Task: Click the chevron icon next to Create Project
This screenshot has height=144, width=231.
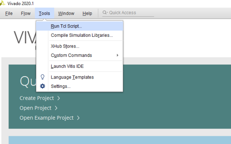Action: click(x=58, y=98)
